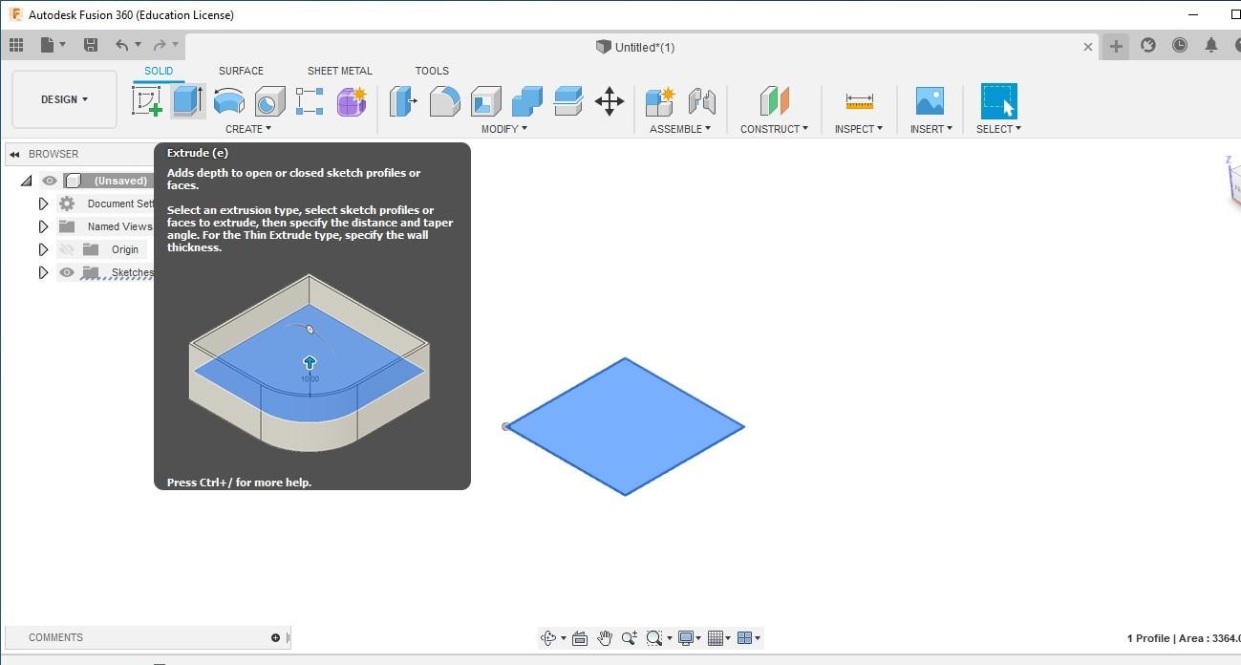Screen dimensions: 1241x665
Task: Click the Undo arrow
Action: (x=122, y=45)
